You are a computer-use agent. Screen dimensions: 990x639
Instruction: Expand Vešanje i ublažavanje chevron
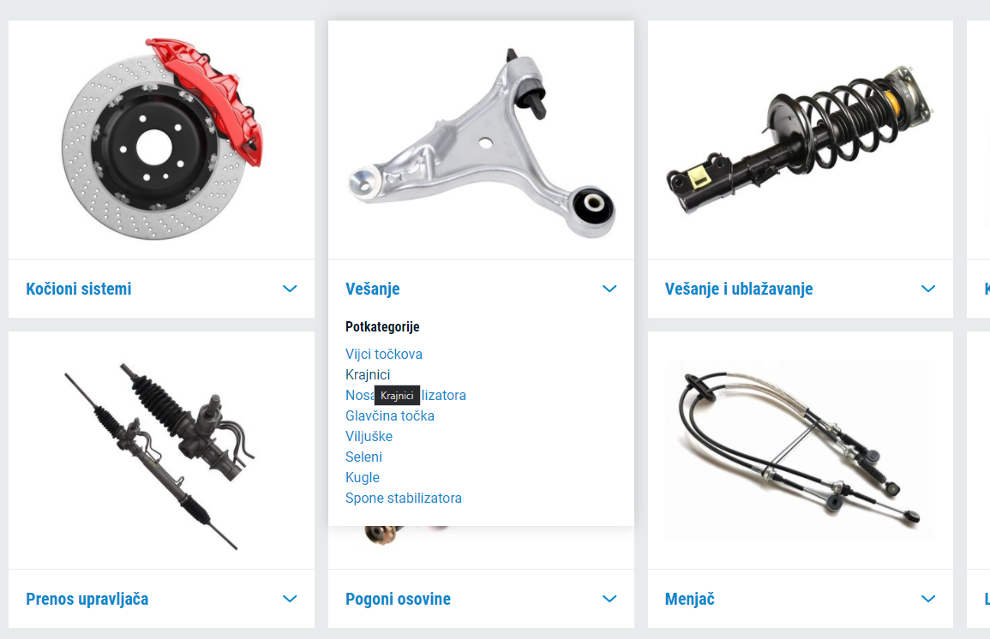(928, 289)
